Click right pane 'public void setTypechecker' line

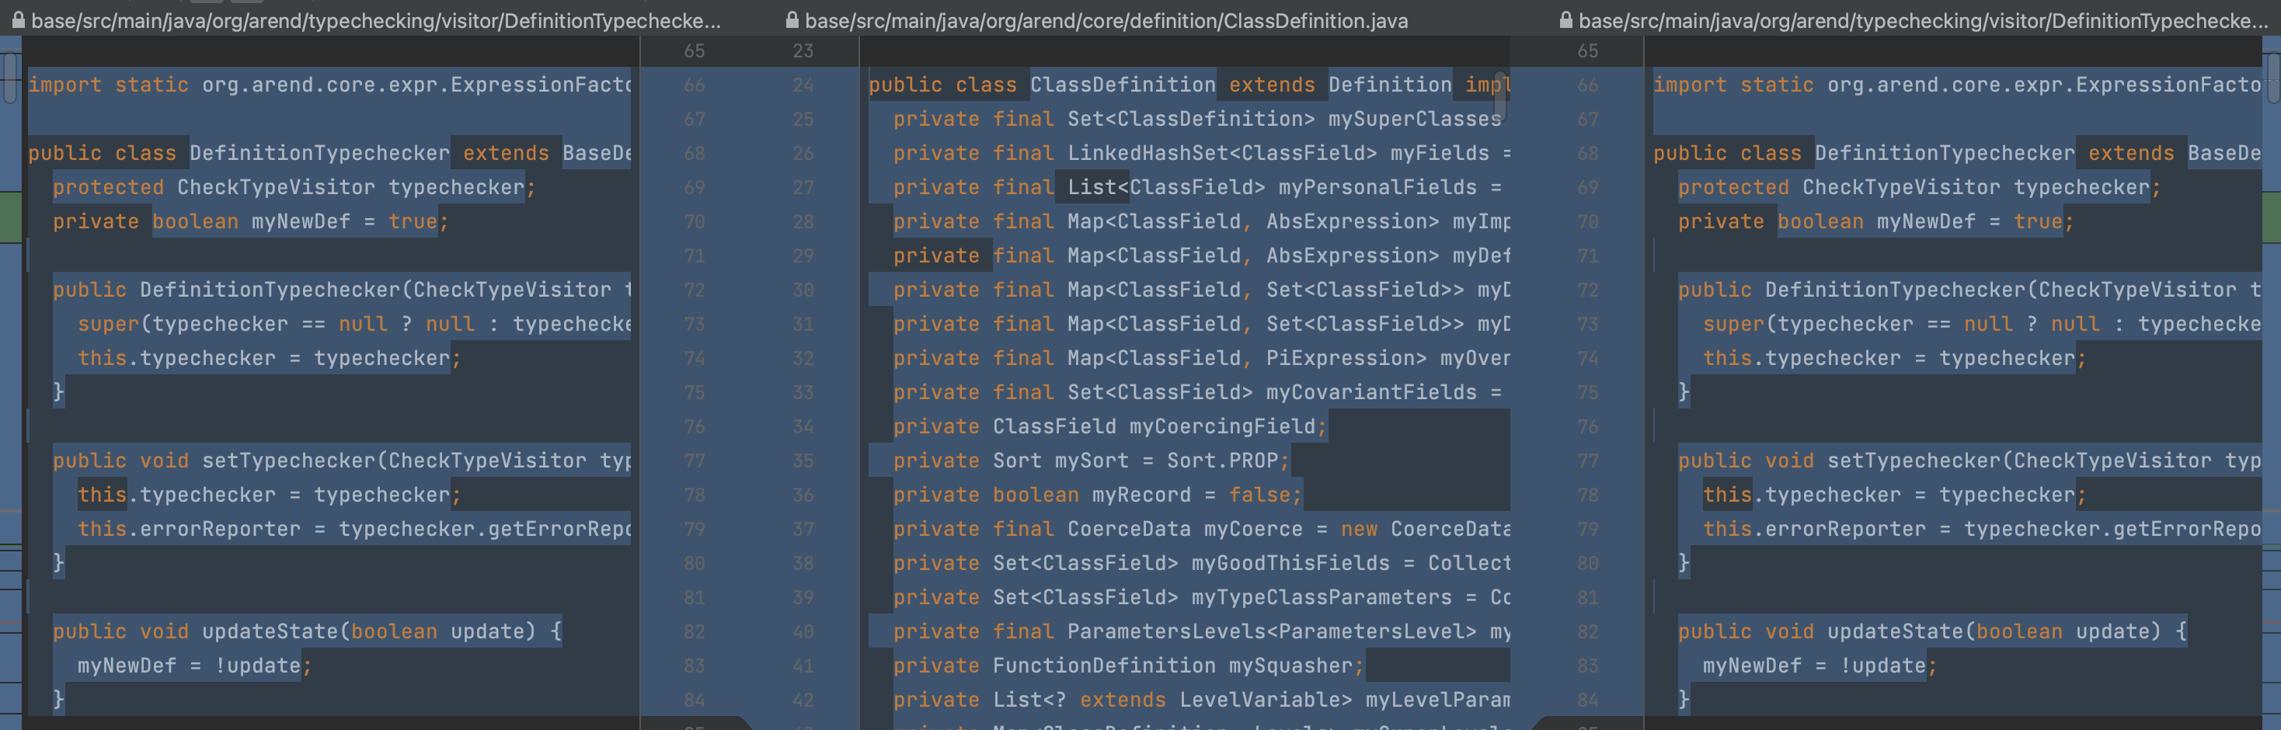pyautogui.click(x=1969, y=461)
